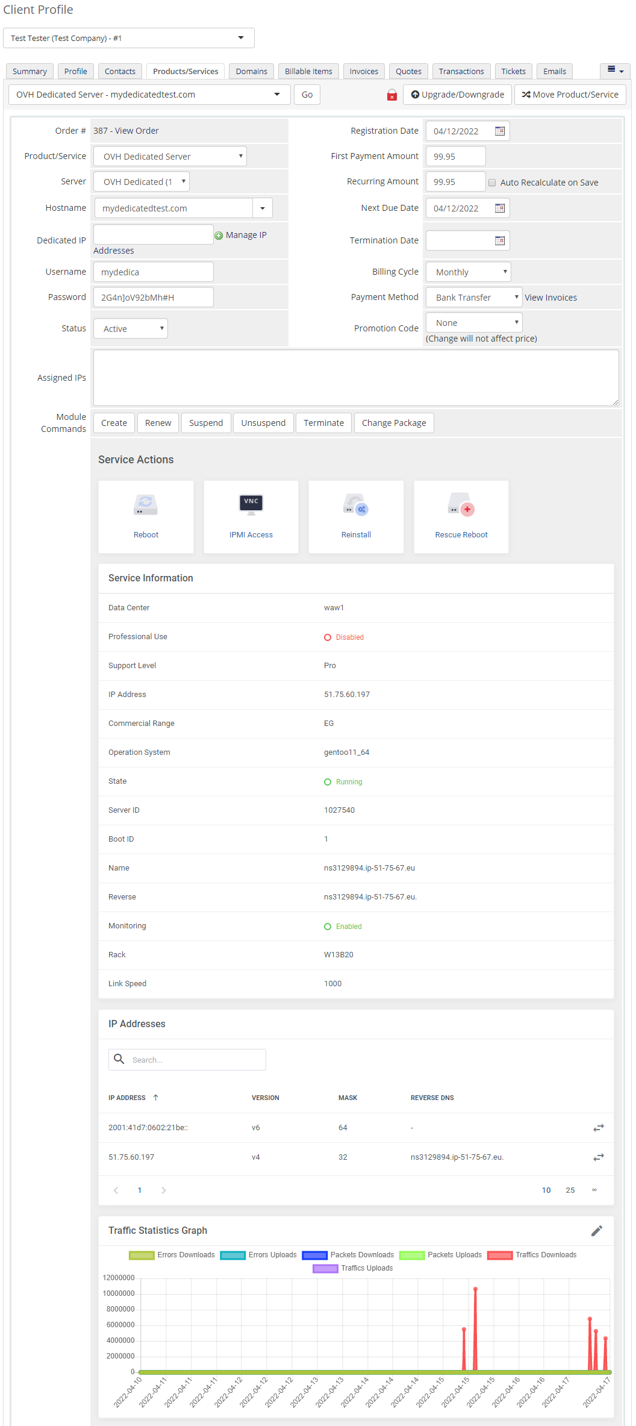Click the Upgrade/Downgrade button

point(458,95)
